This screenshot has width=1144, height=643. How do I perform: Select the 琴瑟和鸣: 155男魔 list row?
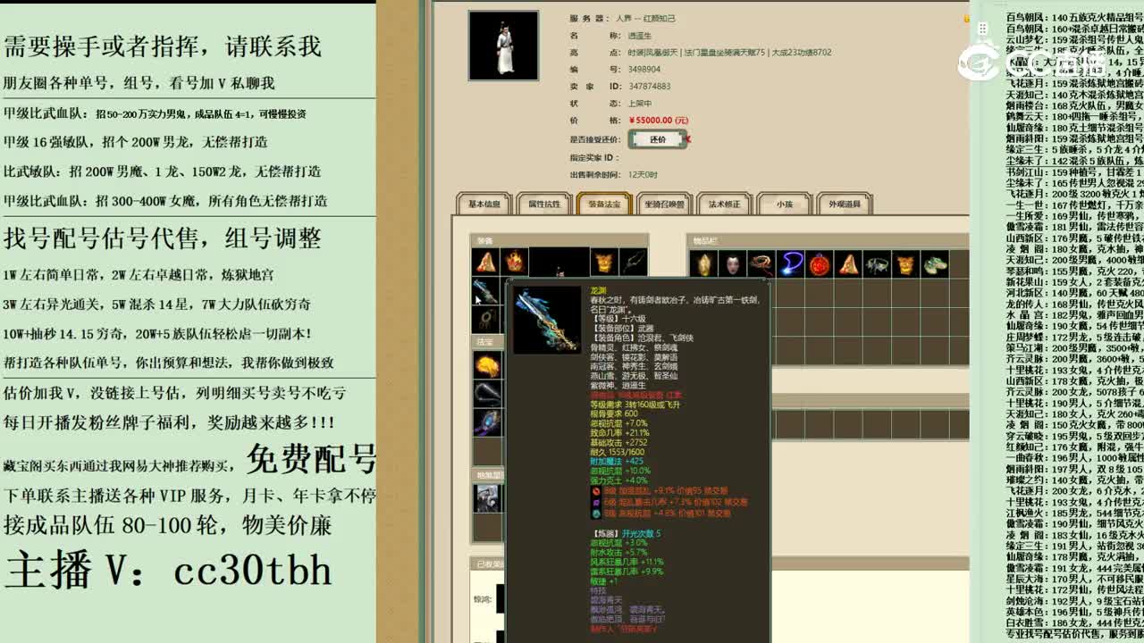[1074, 271]
